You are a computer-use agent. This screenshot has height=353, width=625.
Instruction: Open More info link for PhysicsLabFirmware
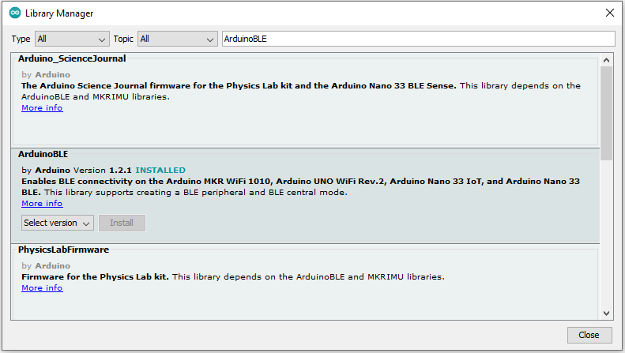(42, 288)
